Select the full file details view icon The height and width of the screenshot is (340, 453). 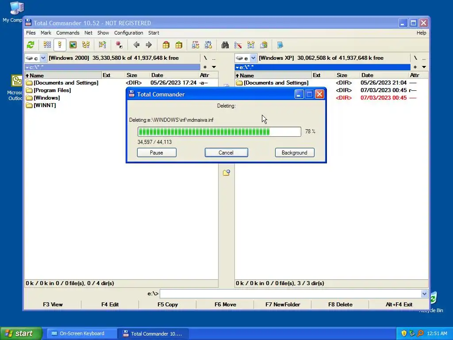pyautogui.click(x=60, y=45)
